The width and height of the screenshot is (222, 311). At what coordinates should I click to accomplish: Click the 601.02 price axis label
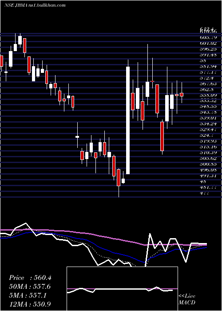coord(208,43)
